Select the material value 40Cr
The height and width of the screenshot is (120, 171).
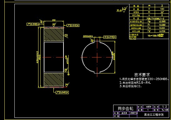[148, 107]
